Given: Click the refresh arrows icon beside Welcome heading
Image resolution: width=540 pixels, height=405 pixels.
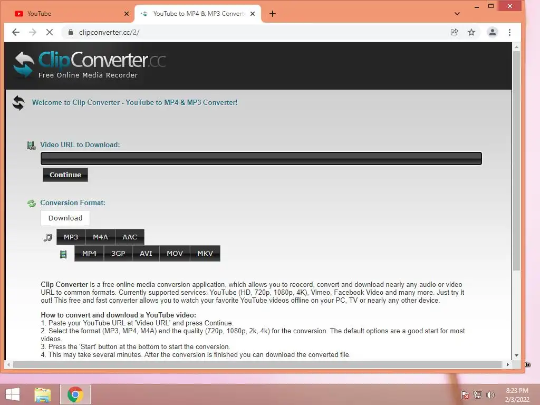Looking at the screenshot, I should (x=18, y=103).
